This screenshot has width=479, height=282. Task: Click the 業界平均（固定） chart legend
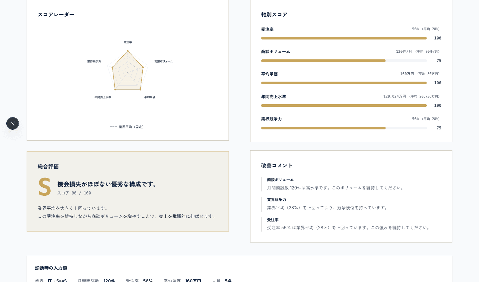pyautogui.click(x=128, y=127)
